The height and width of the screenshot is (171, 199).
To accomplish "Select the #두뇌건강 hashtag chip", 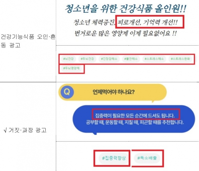I will (x=87, y=59).
